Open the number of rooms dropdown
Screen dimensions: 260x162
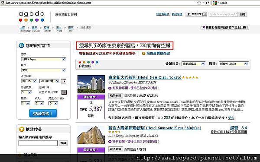click(25, 103)
